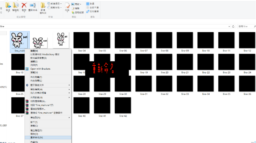
Task: Create a folder with 新增資料夾 icon
Action: pyautogui.click(x=43, y=5)
